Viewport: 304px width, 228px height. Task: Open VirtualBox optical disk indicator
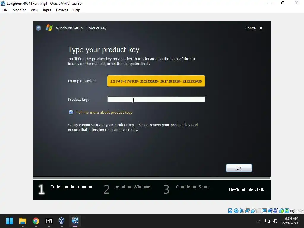click(236, 211)
